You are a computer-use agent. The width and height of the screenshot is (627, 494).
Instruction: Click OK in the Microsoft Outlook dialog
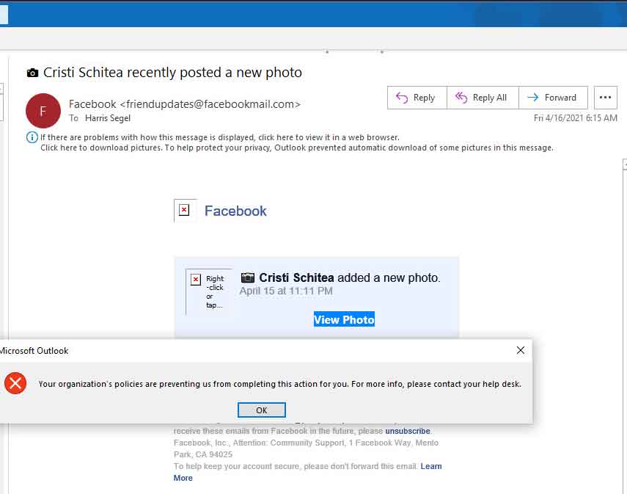tap(262, 410)
